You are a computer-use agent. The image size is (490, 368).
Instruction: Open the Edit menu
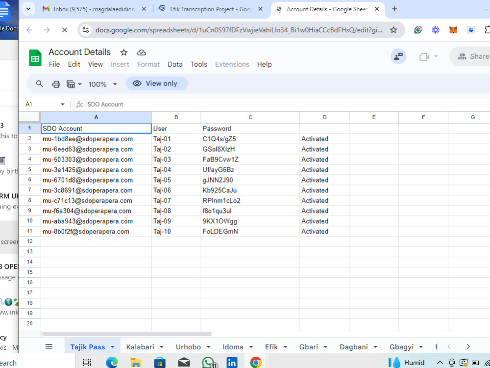74,64
